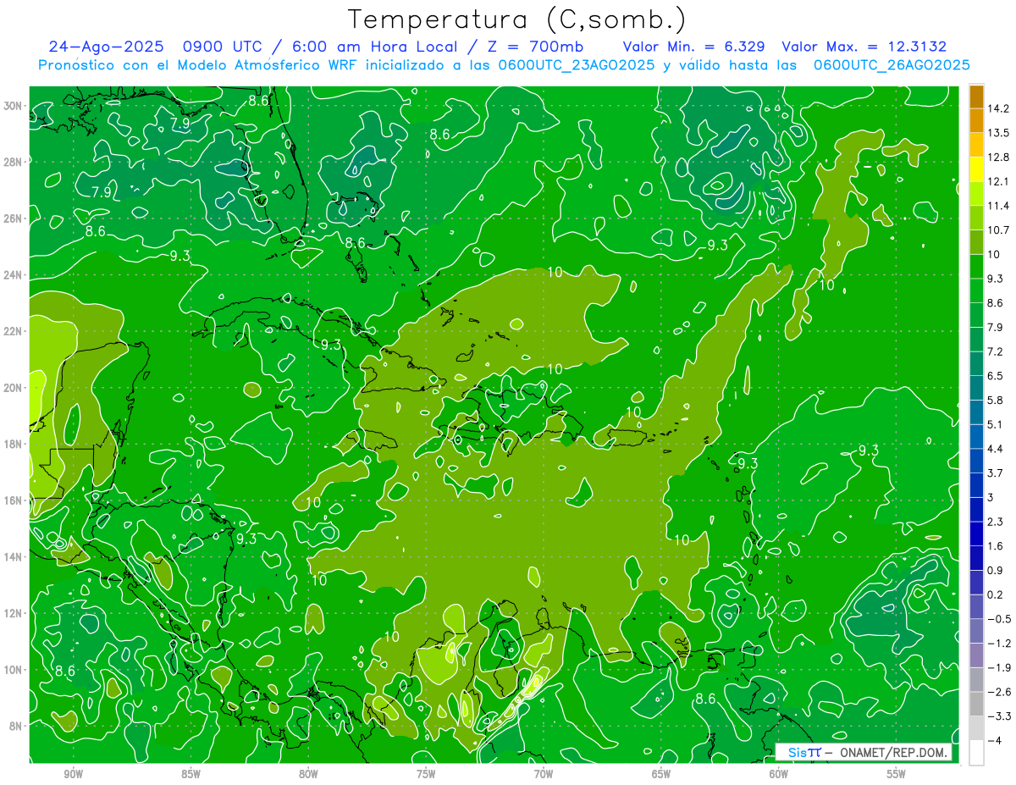1016x785 pixels.
Task: Click the "0600UTC_23AGO2025" initialization time text
Action: pos(576,65)
